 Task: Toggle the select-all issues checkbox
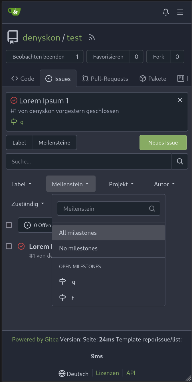tap(9, 225)
